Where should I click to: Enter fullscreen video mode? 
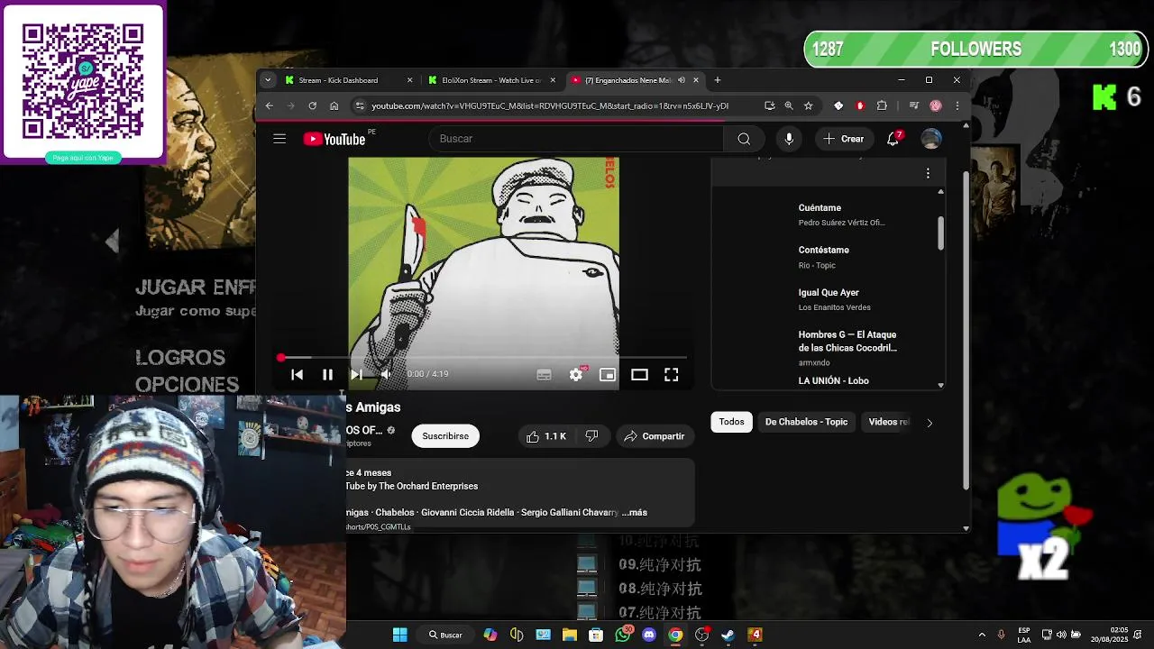tap(672, 375)
